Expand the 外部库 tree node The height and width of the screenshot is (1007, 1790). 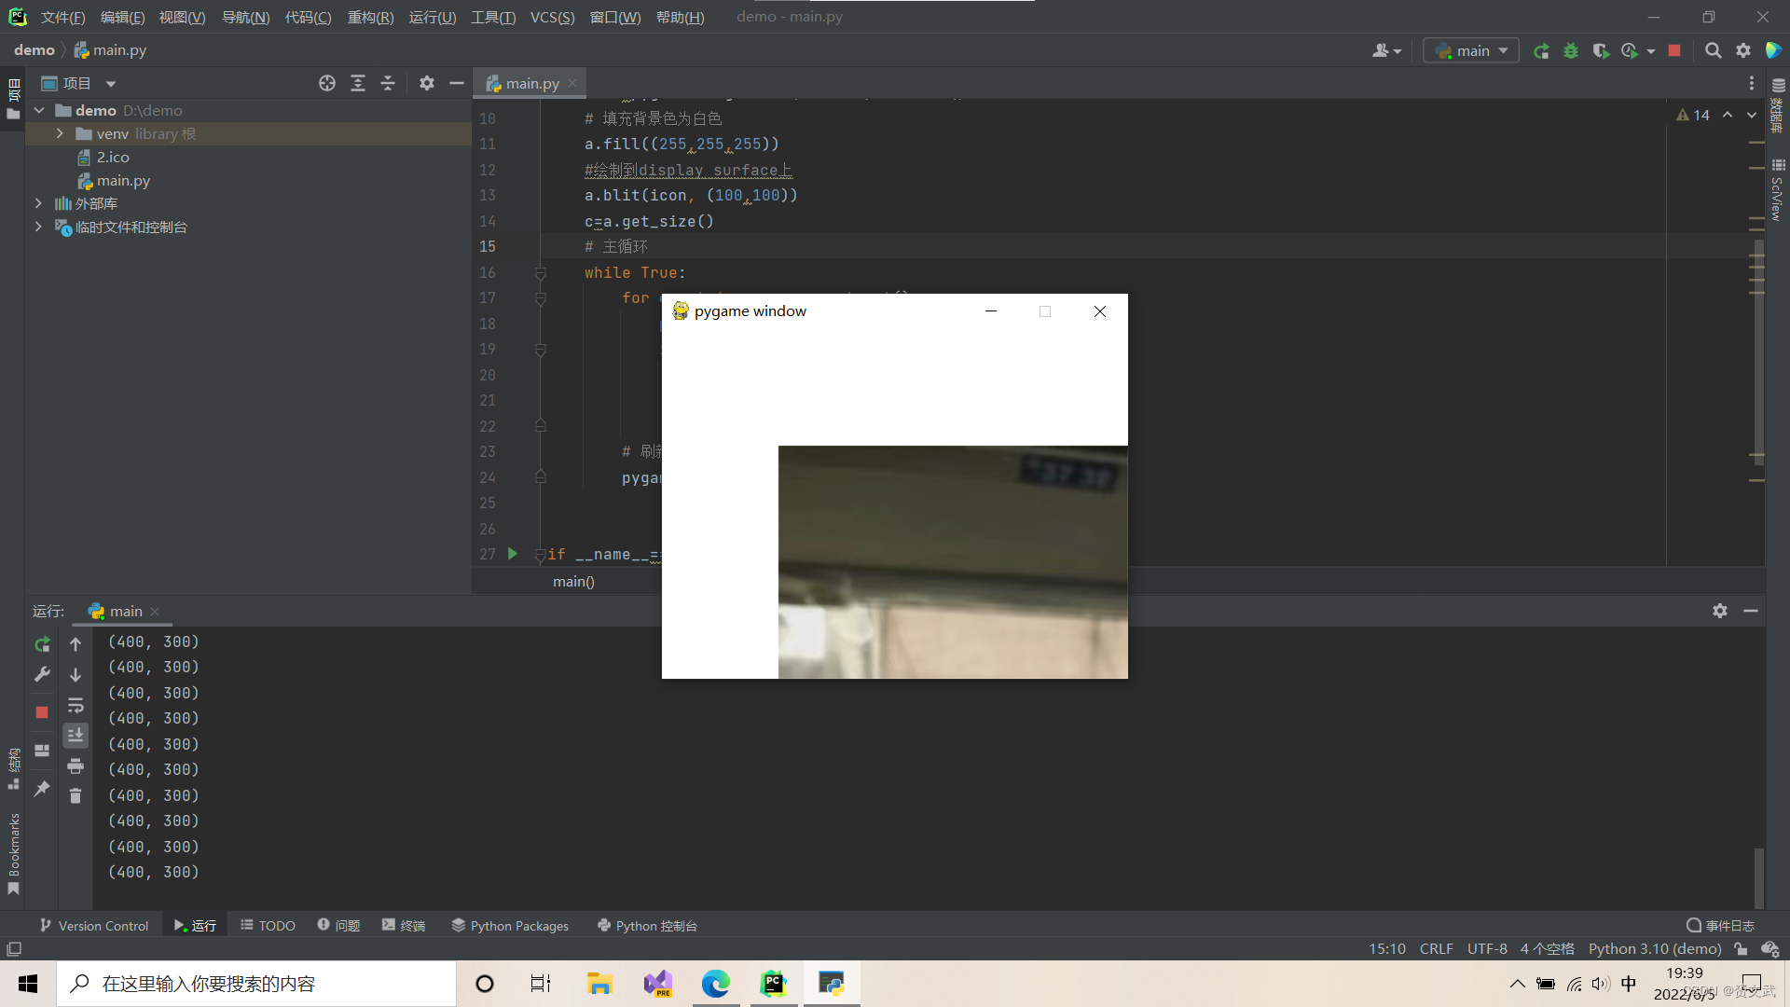(x=38, y=204)
